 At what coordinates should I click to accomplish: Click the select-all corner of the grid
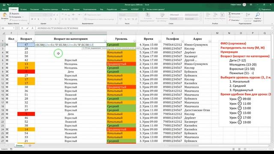[x=3, y=33]
